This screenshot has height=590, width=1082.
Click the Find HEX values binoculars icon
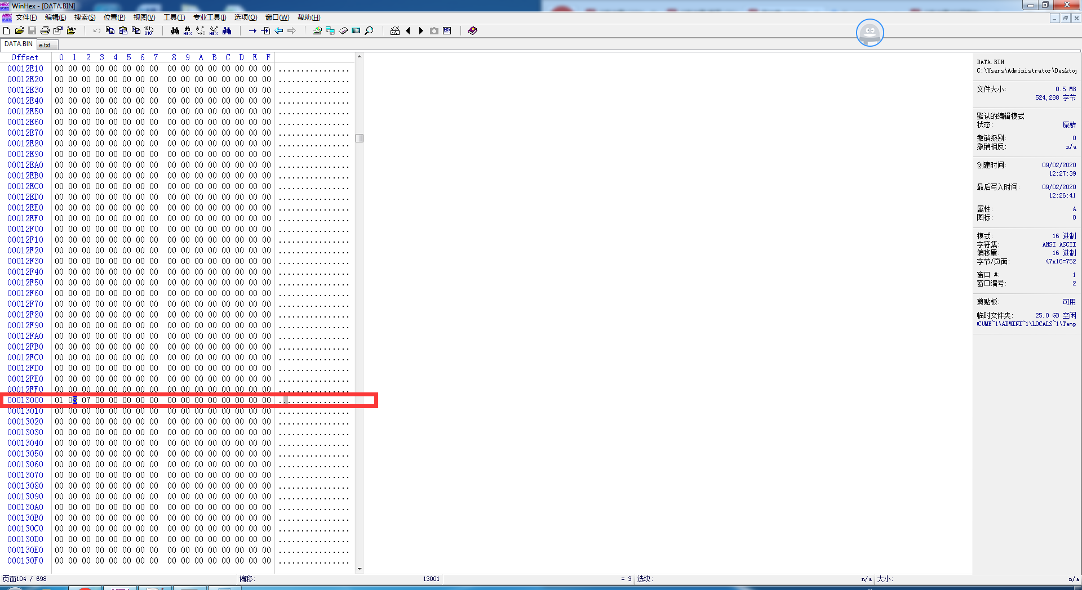(x=188, y=31)
